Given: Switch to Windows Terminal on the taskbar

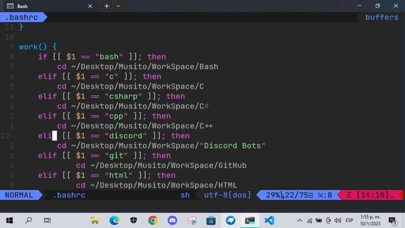Looking at the screenshot, I should (250, 220).
